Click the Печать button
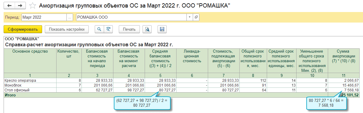Screen dimensions: 363x113 (129, 29)
